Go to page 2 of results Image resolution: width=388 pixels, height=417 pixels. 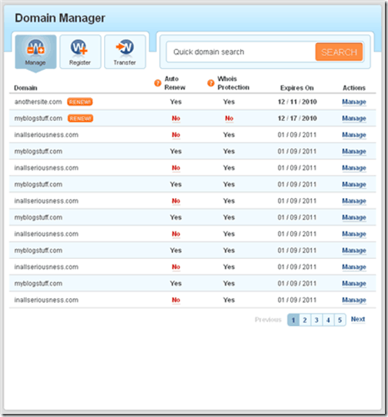[x=305, y=320]
